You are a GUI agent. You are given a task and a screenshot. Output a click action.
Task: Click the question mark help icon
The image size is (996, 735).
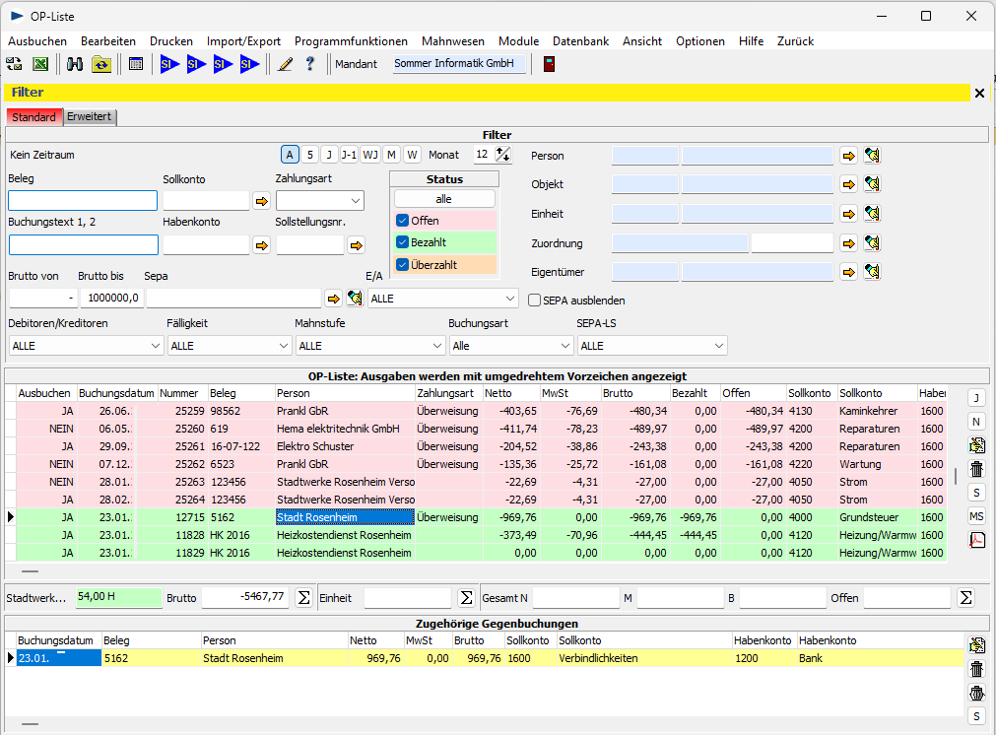point(309,64)
